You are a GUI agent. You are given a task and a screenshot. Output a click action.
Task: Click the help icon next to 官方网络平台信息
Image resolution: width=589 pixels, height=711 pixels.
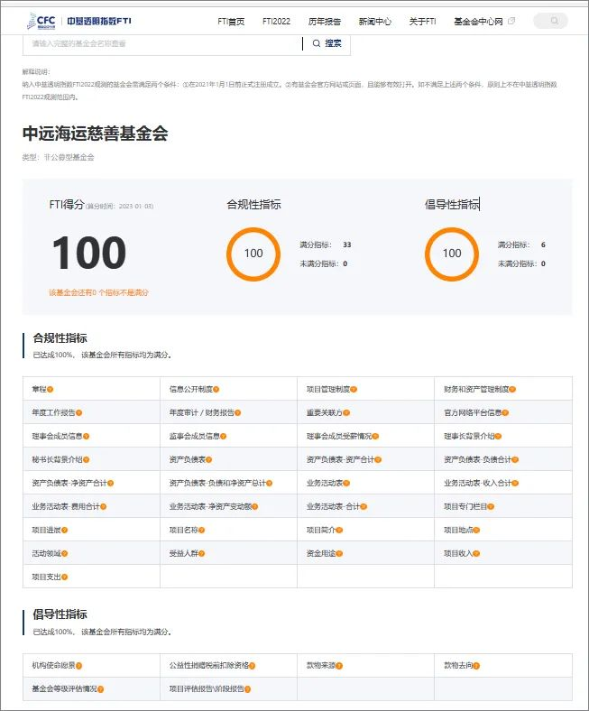pos(505,413)
